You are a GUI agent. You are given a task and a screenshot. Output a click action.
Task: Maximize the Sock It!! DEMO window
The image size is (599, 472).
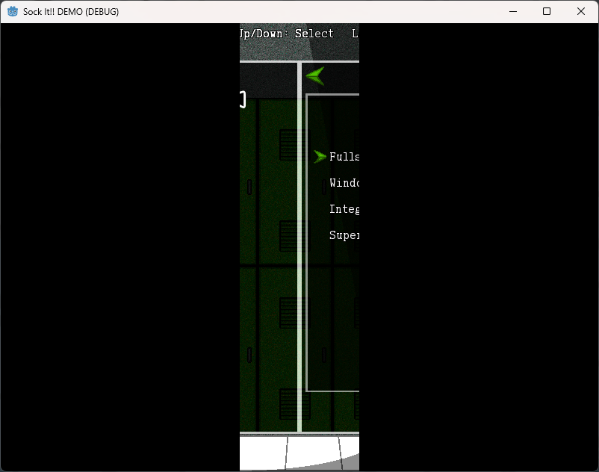coord(547,11)
